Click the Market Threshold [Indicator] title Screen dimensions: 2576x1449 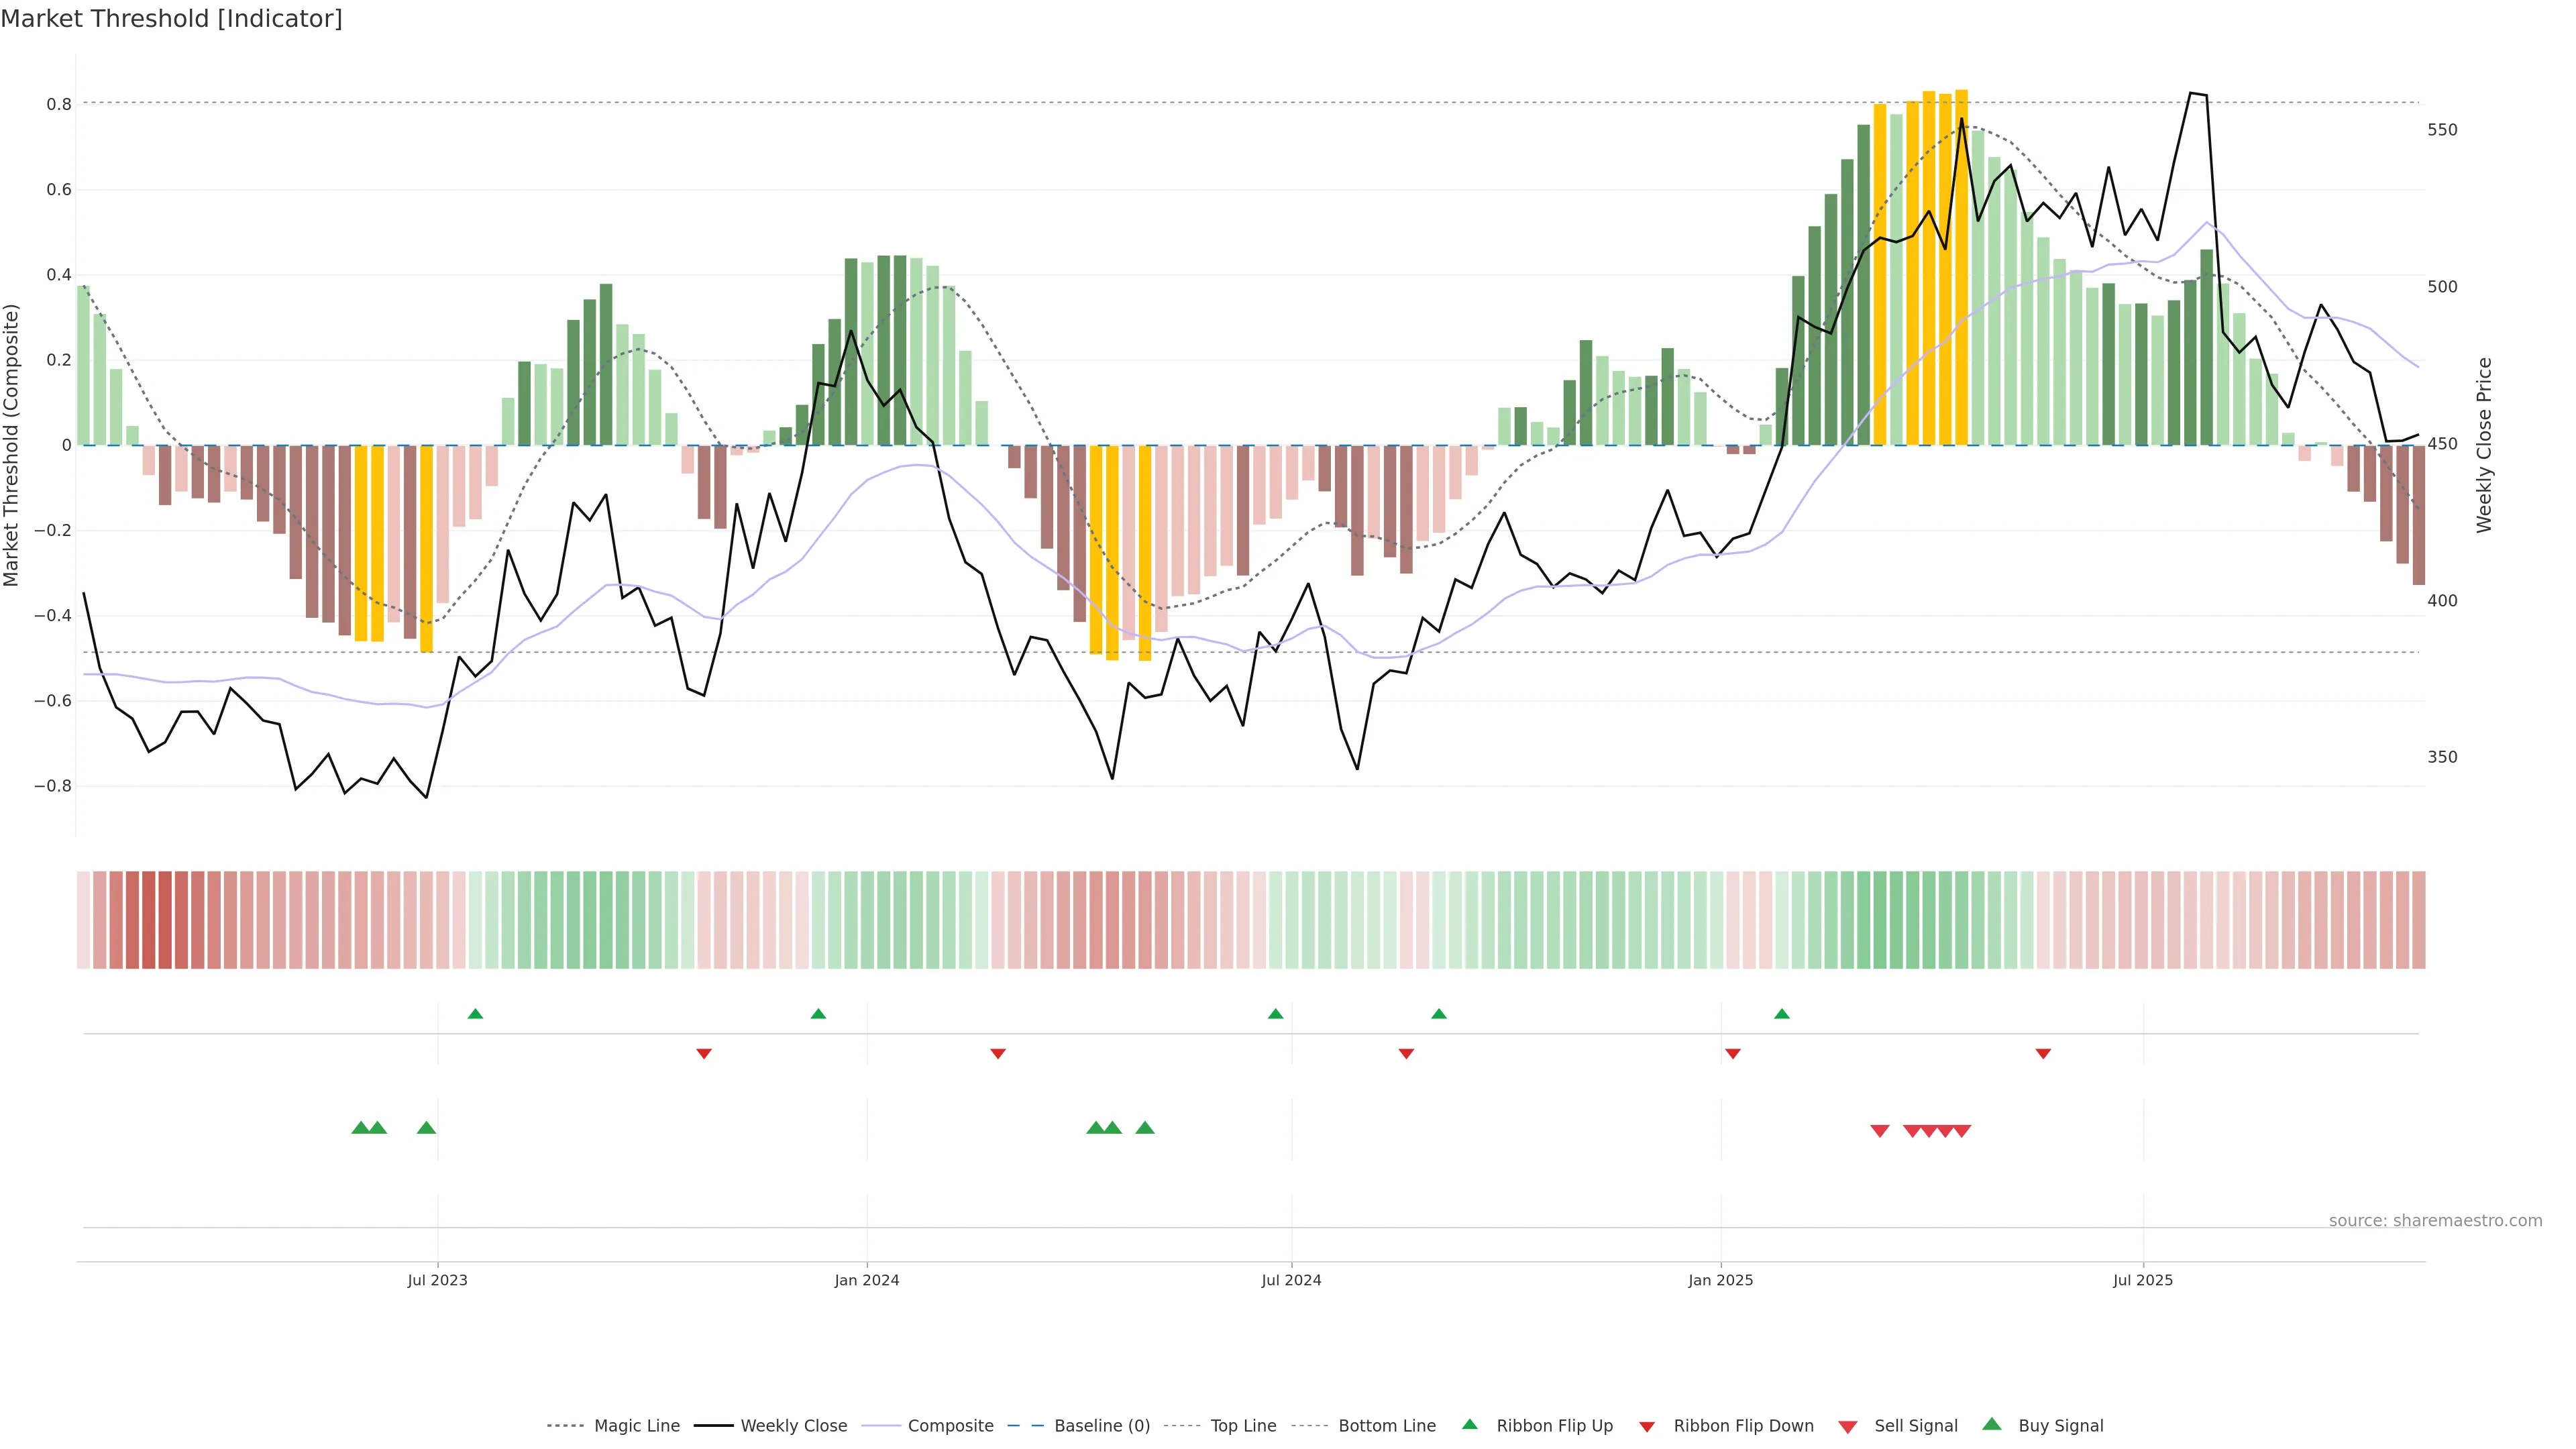click(171, 19)
